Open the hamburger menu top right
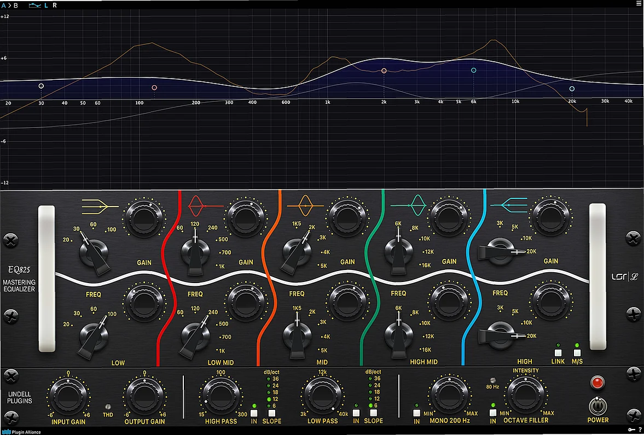 click(638, 3)
